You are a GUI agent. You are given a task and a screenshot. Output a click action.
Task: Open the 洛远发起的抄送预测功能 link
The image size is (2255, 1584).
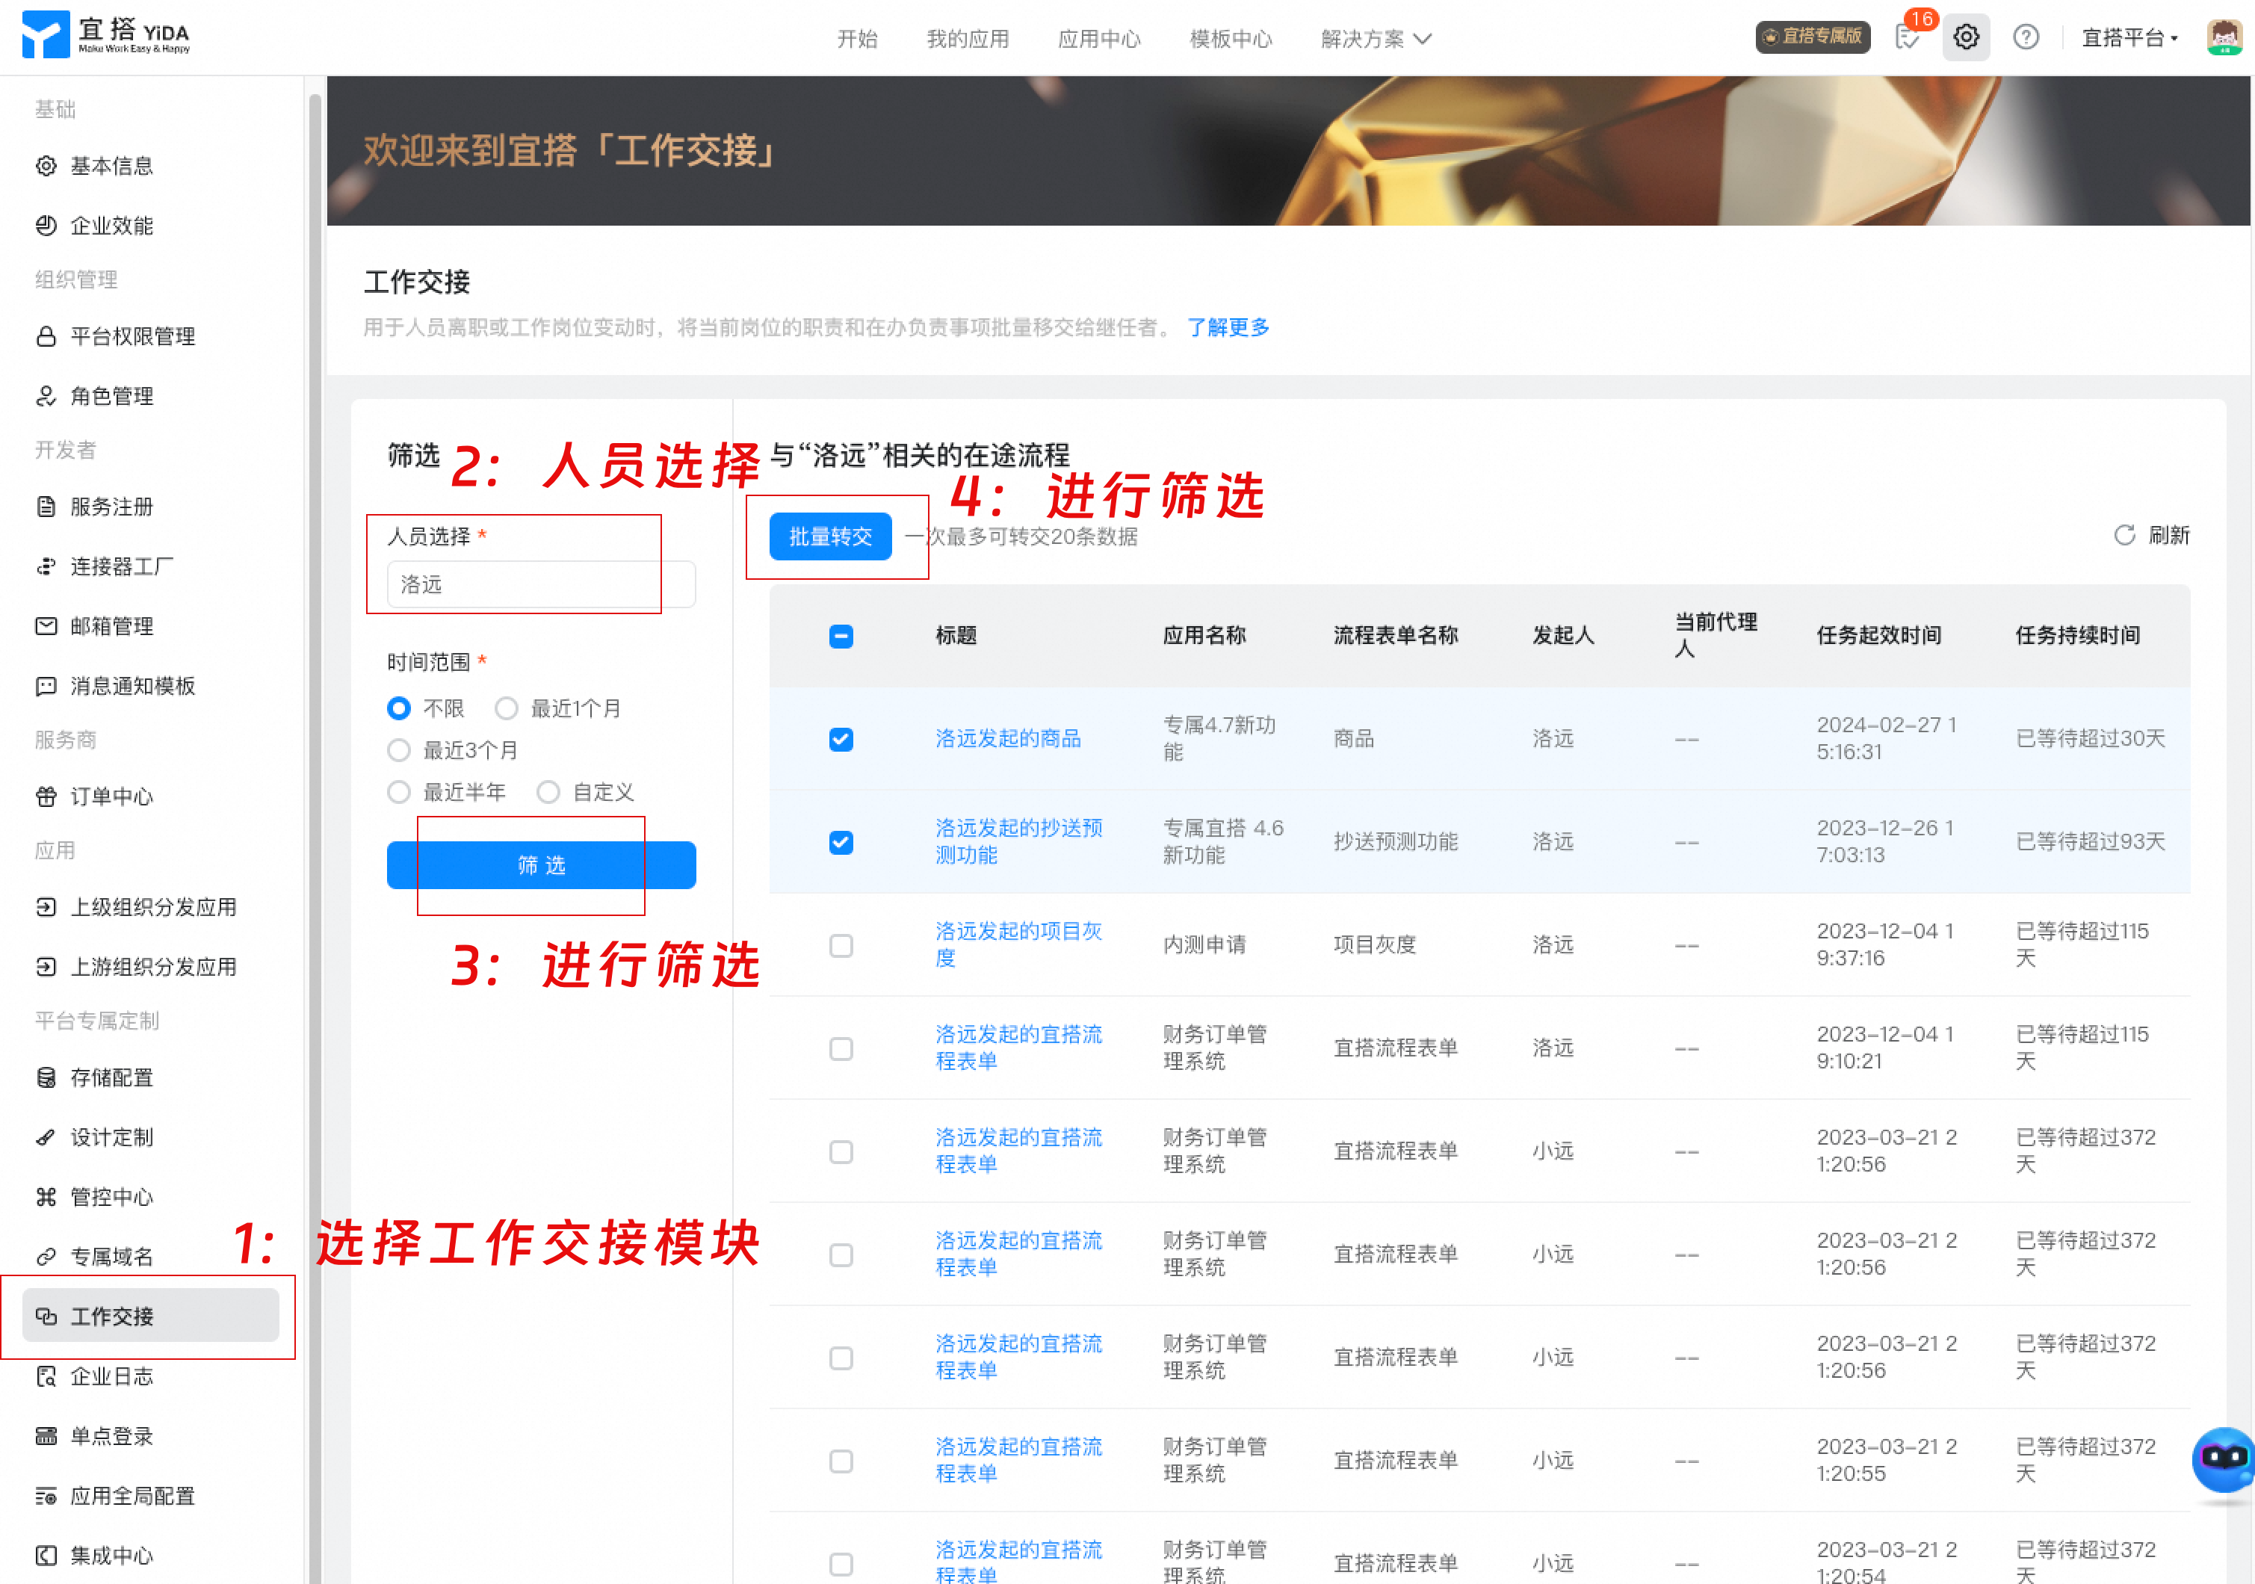tap(1018, 841)
